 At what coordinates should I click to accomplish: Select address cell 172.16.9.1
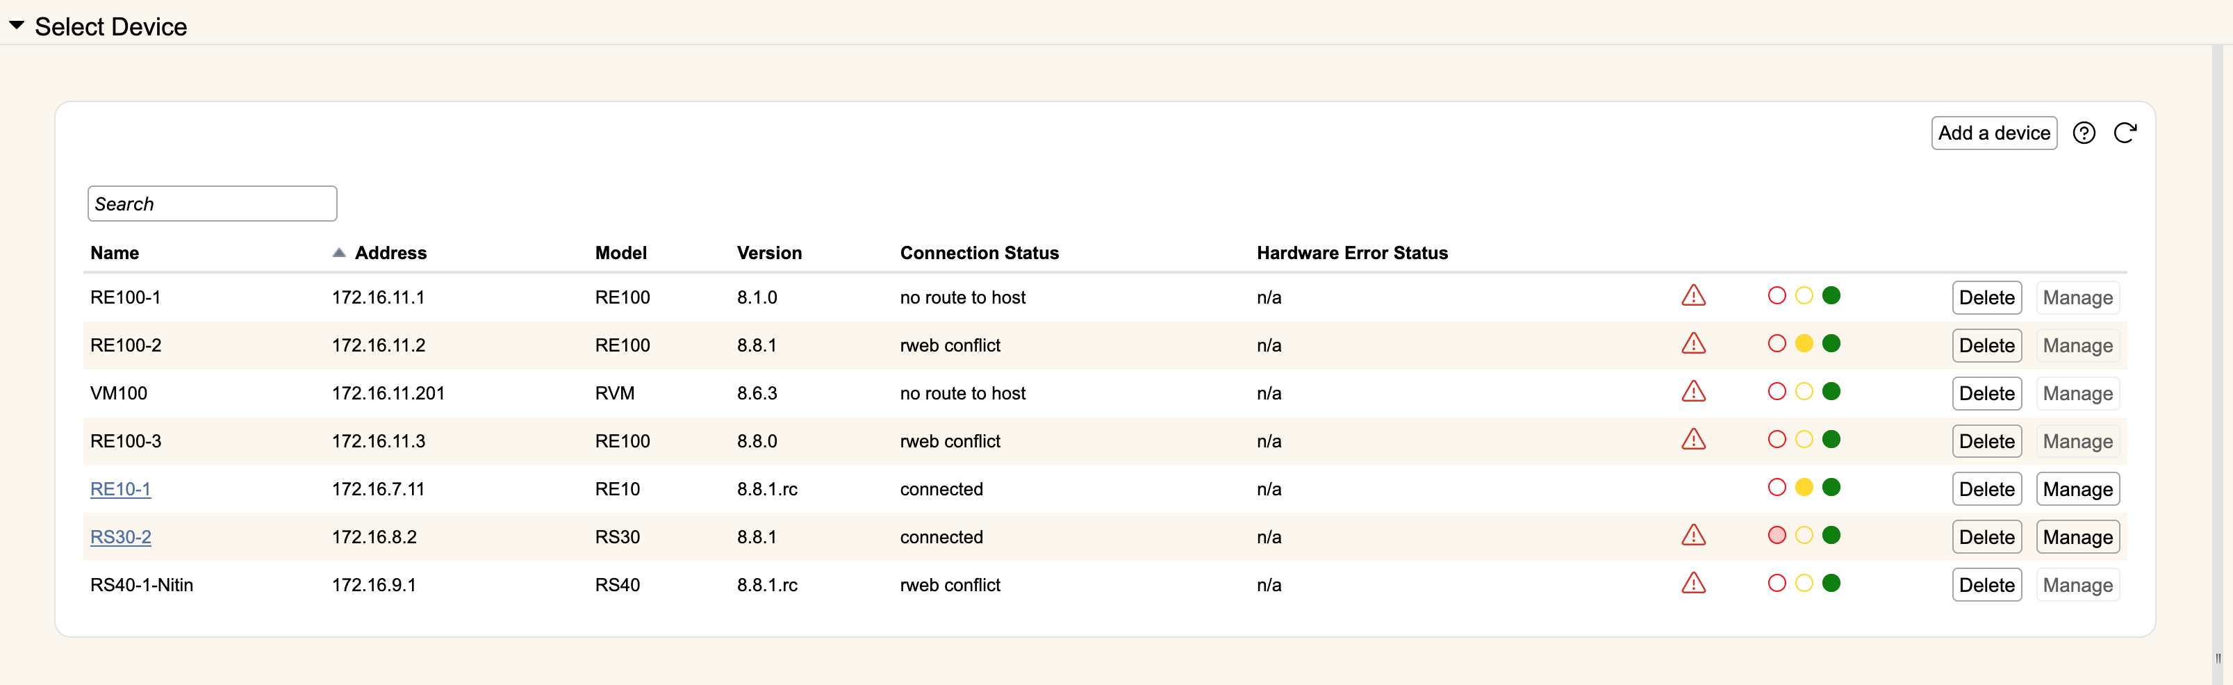pyautogui.click(x=374, y=584)
